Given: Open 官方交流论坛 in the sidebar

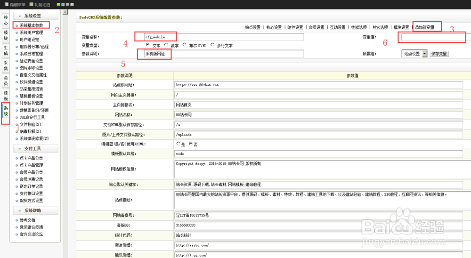Looking at the screenshot, I should point(31,234).
